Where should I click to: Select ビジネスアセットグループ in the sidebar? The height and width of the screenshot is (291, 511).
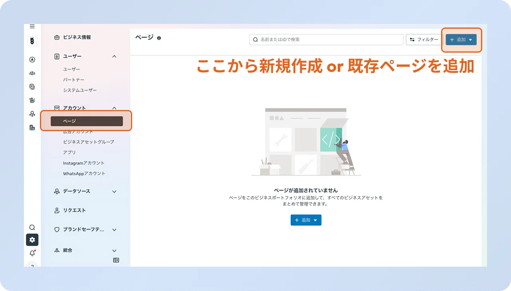(x=89, y=142)
